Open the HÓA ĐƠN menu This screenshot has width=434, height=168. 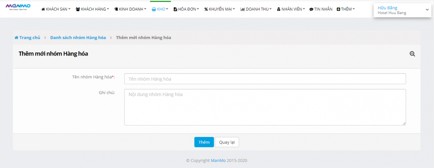point(187,9)
